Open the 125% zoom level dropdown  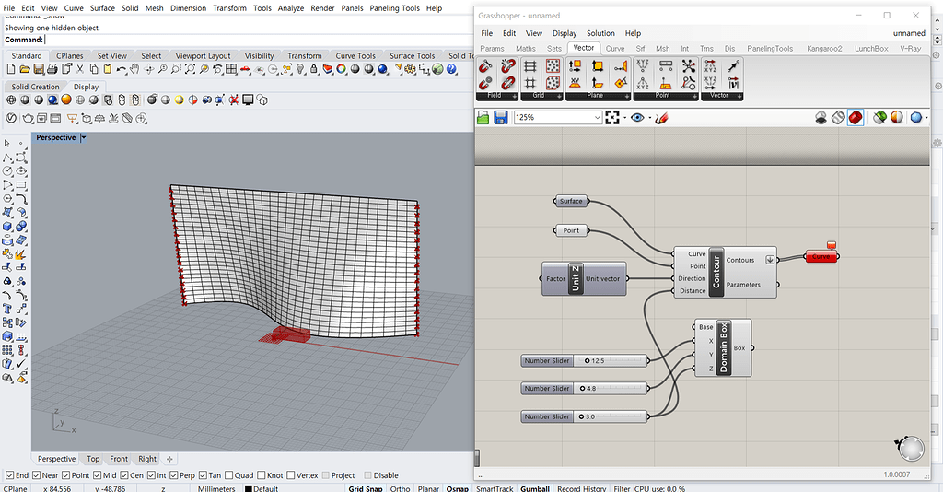597,118
